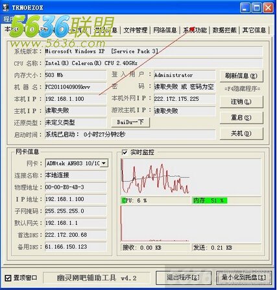Close the TRHOEZOX window

pos(269,8)
